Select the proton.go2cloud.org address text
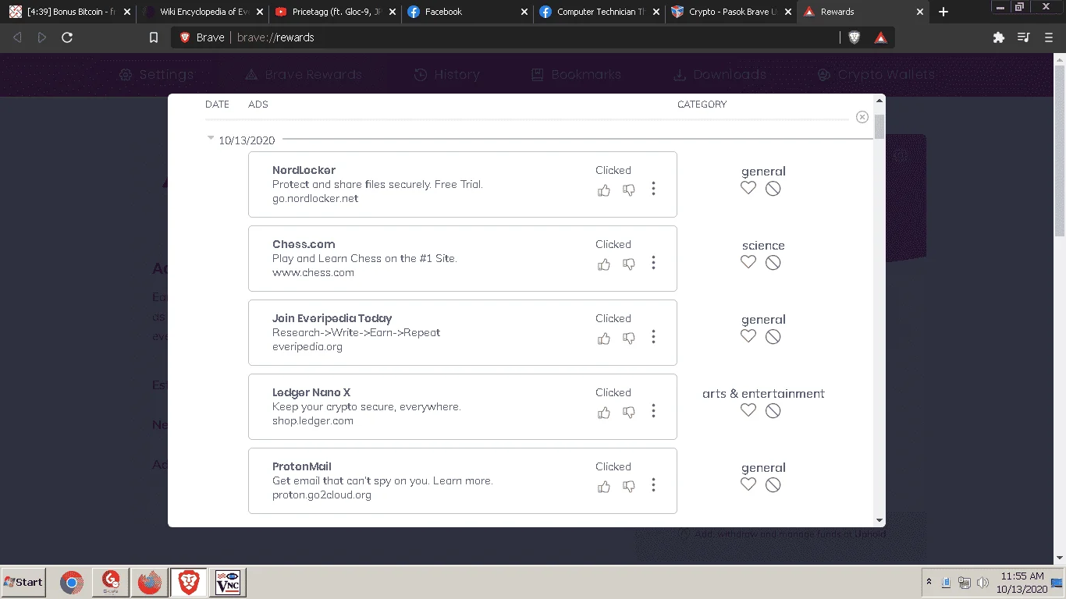Viewport: 1066px width, 599px height. [322, 495]
